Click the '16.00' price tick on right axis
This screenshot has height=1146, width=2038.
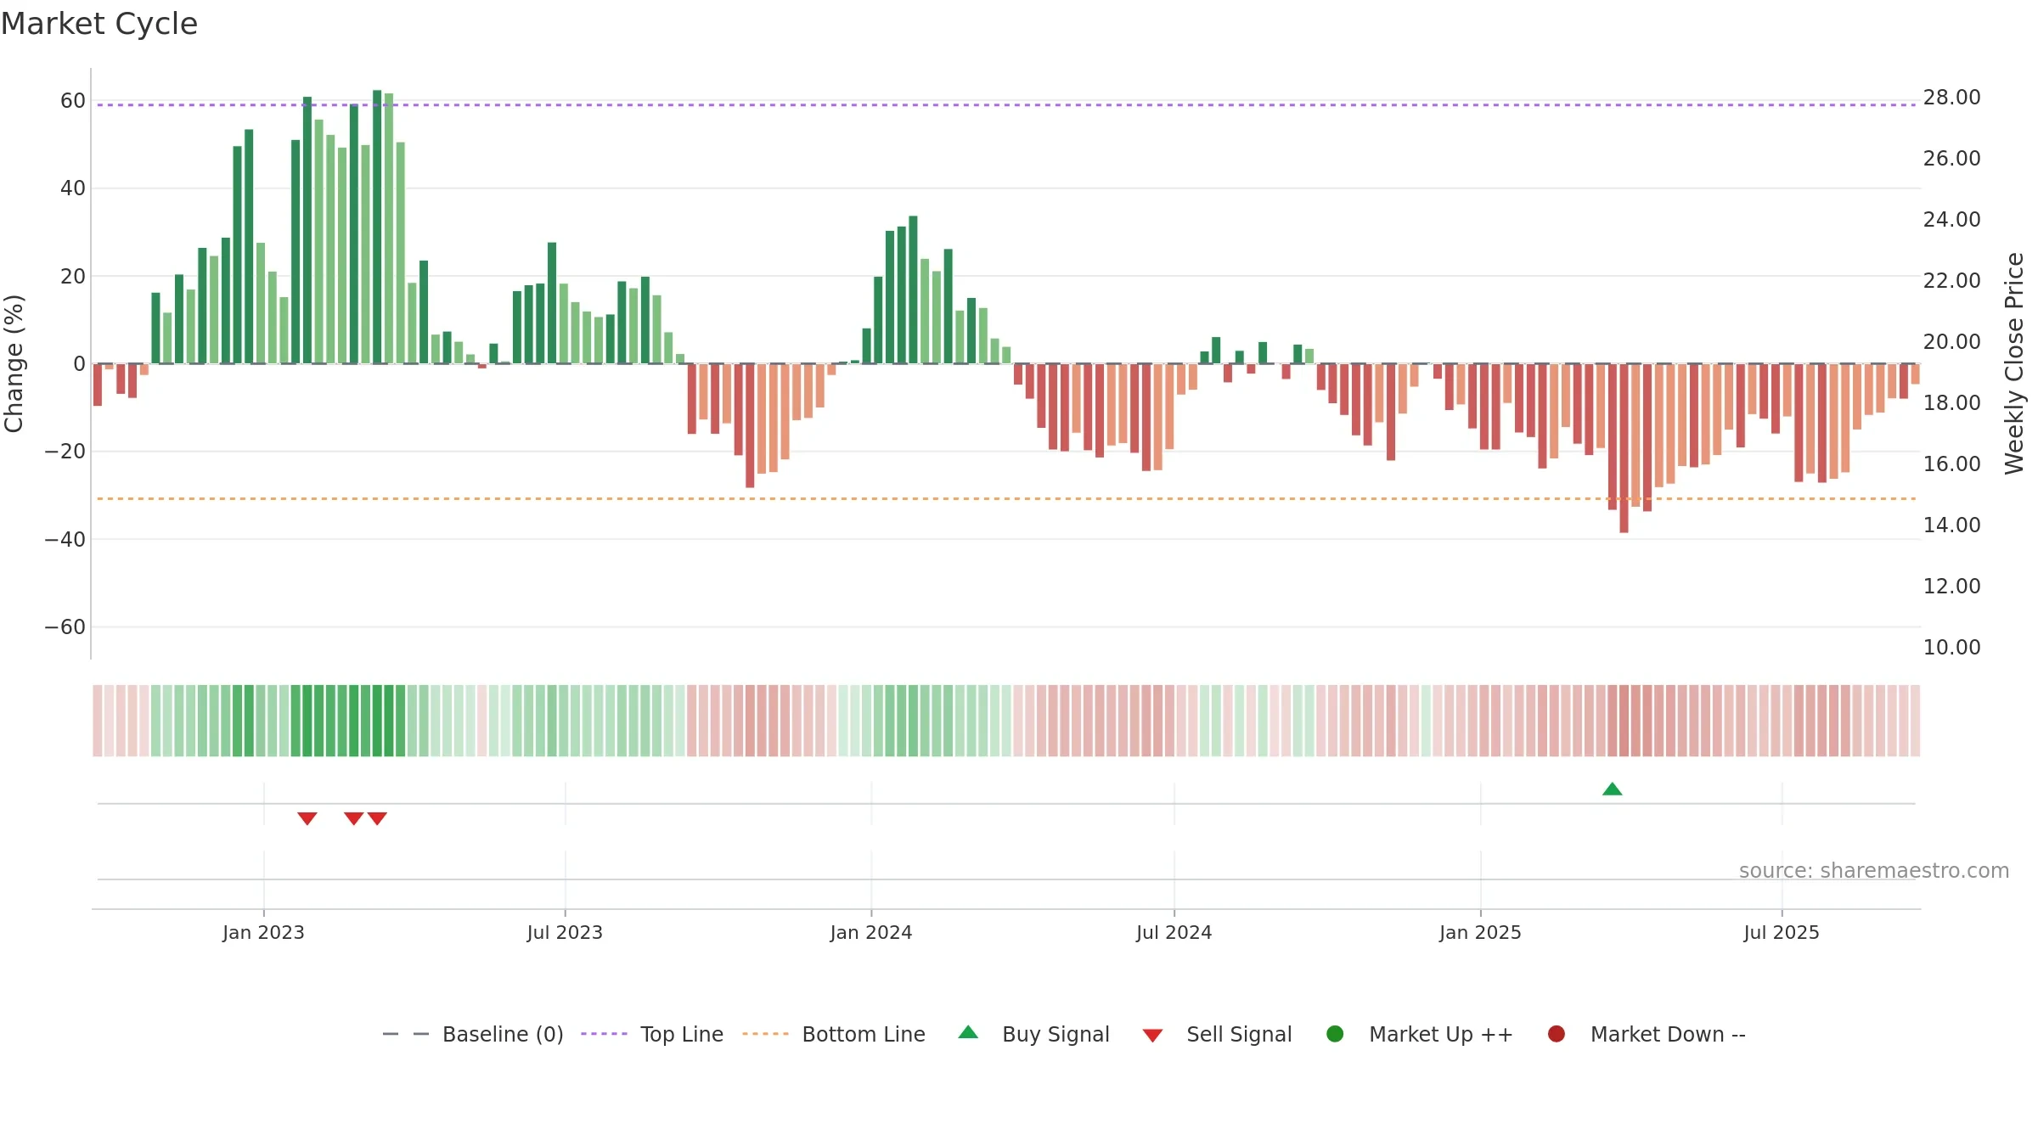[1951, 464]
